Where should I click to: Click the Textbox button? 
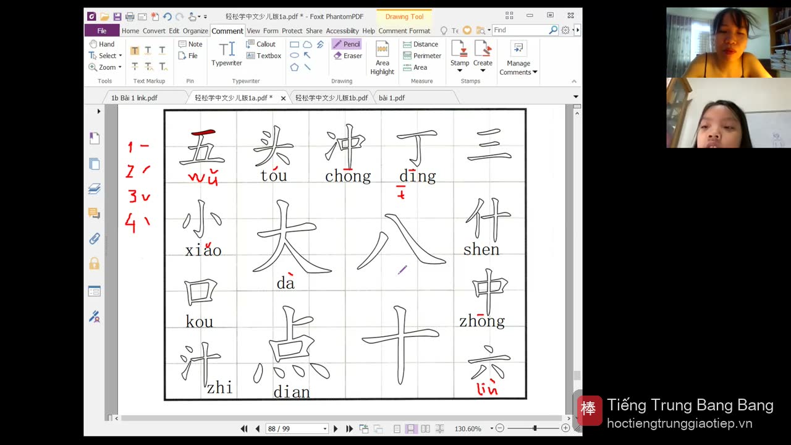[264, 56]
